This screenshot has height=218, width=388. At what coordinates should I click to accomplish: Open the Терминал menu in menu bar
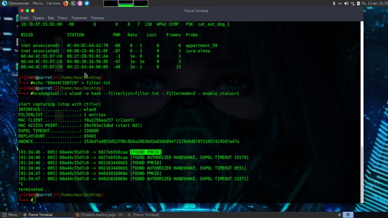point(79,18)
